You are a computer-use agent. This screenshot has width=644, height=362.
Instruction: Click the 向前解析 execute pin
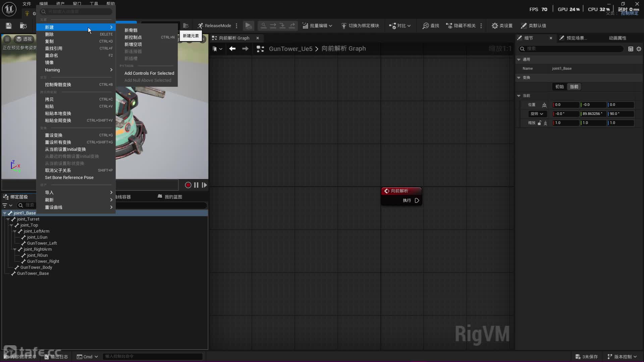[417, 200]
